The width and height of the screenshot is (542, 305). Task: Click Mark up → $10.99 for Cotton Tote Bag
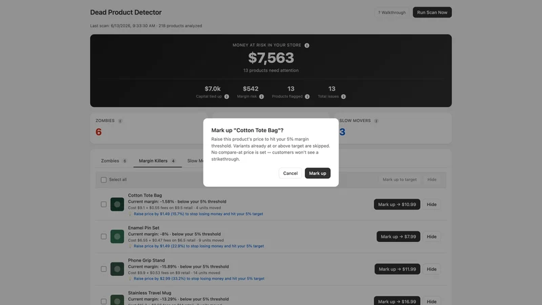click(x=397, y=205)
